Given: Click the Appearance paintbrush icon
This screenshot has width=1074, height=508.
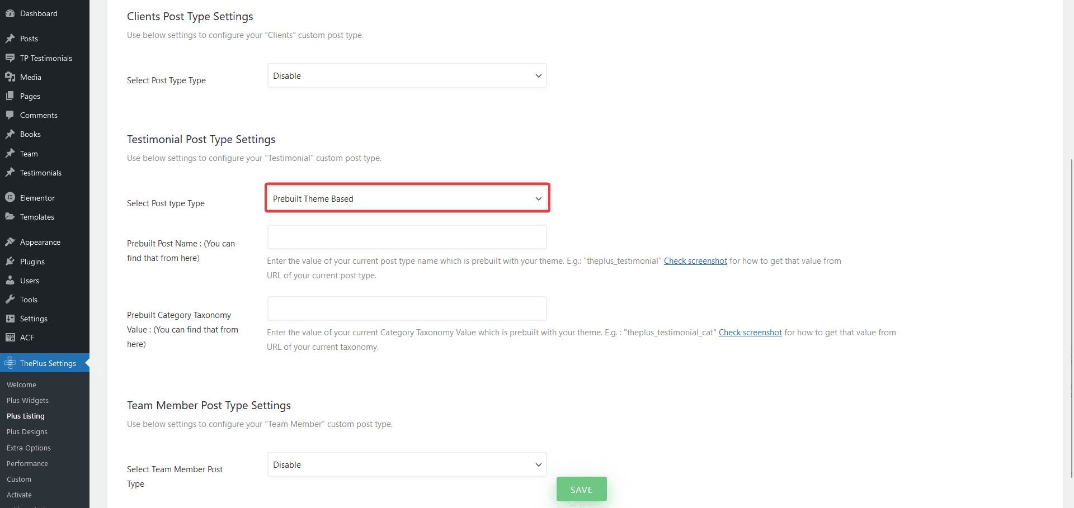Looking at the screenshot, I should tap(10, 242).
